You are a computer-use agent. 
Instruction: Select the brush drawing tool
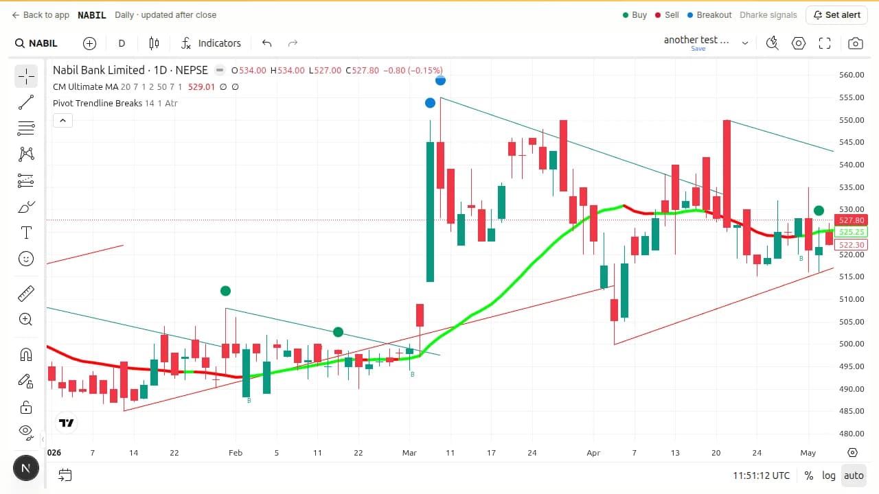pyautogui.click(x=26, y=207)
